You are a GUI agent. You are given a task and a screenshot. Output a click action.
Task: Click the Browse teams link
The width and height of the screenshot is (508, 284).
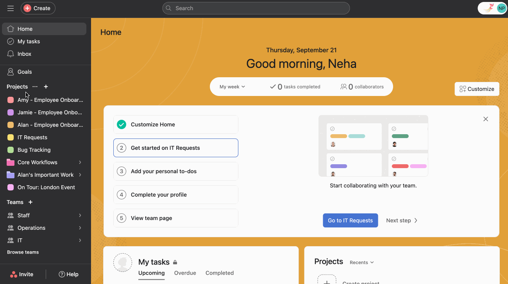(x=23, y=252)
